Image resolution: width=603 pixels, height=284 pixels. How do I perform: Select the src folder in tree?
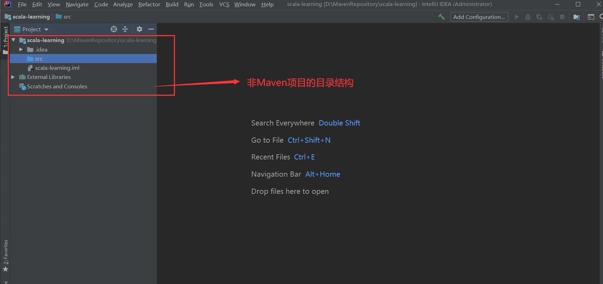click(83, 59)
